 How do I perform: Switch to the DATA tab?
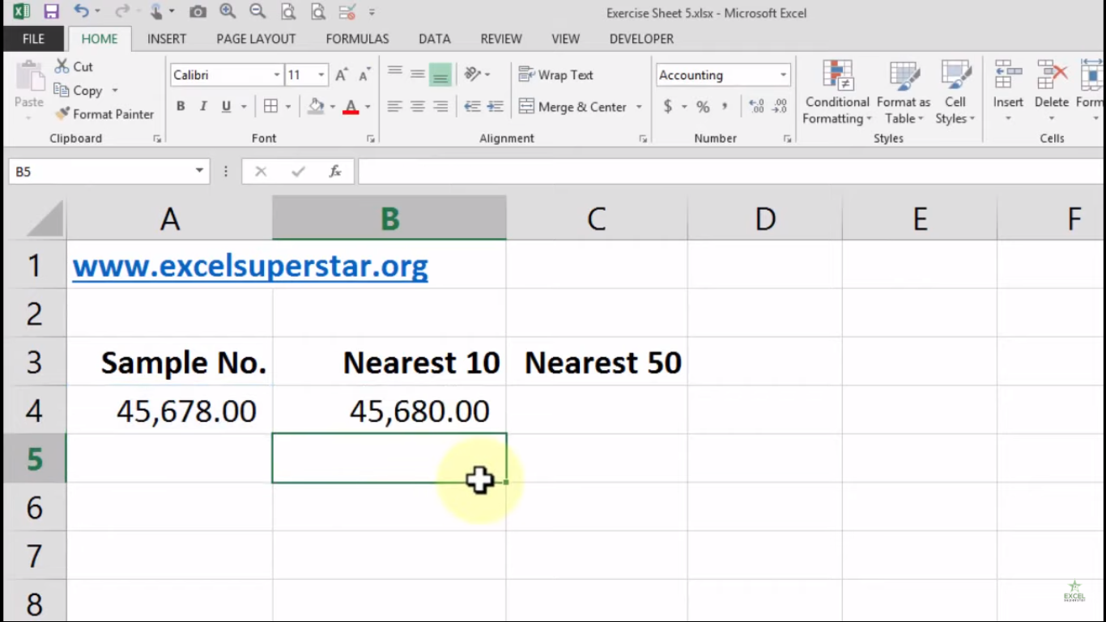[434, 39]
